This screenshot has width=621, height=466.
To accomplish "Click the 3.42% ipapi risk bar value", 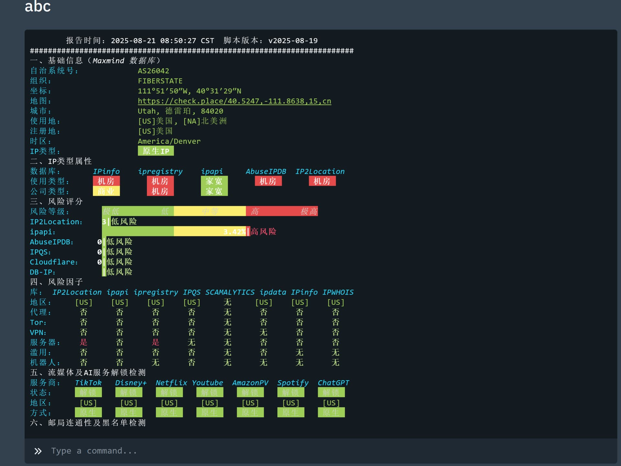I will tap(234, 232).
